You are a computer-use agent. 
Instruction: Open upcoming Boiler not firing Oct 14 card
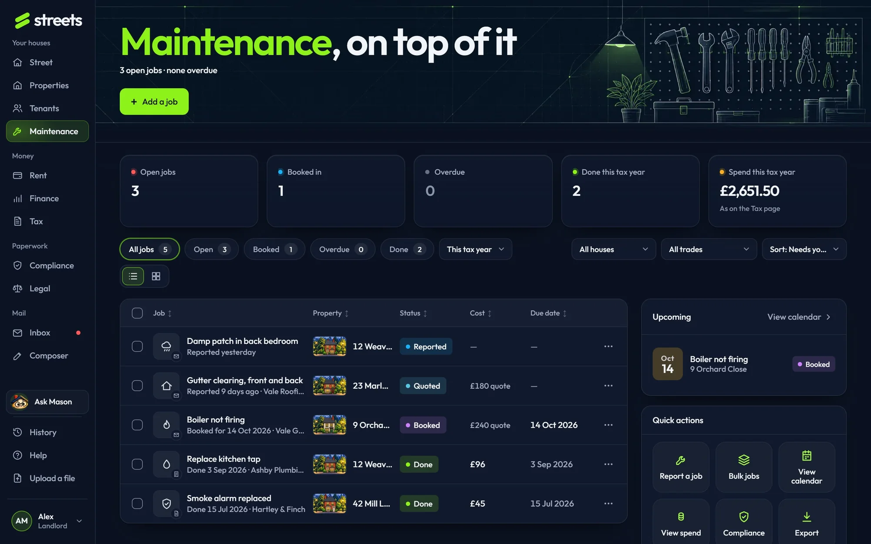(x=744, y=364)
